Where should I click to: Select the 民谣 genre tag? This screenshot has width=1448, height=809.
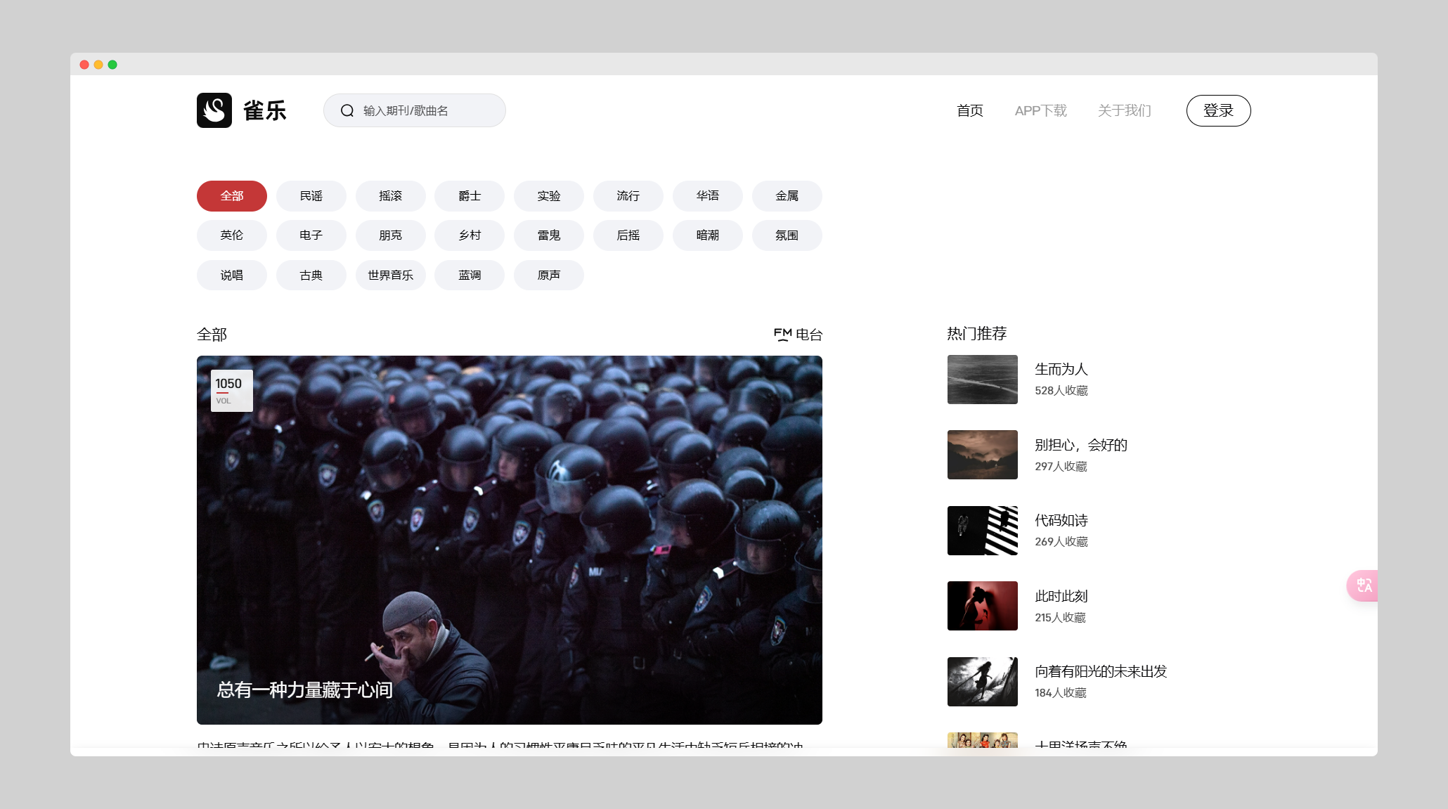coord(311,196)
